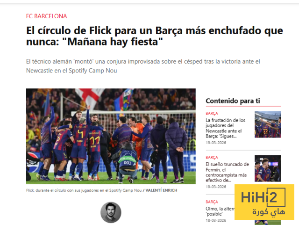
Task: Click the Arabic text in the HiHi2 logo
Action: click(269, 212)
